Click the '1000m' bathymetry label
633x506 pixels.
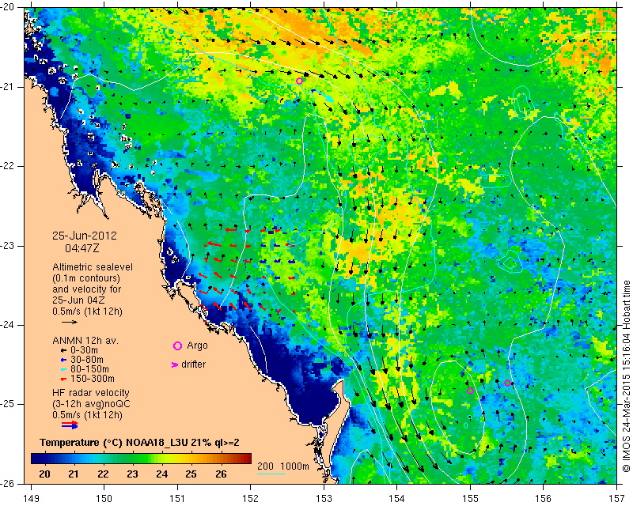coord(294,466)
